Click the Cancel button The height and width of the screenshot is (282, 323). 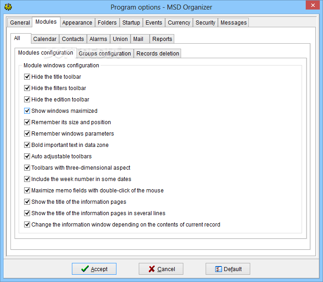pos(161,269)
